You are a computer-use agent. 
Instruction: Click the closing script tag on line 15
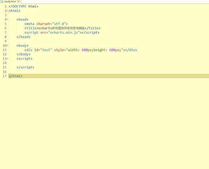[25, 67]
